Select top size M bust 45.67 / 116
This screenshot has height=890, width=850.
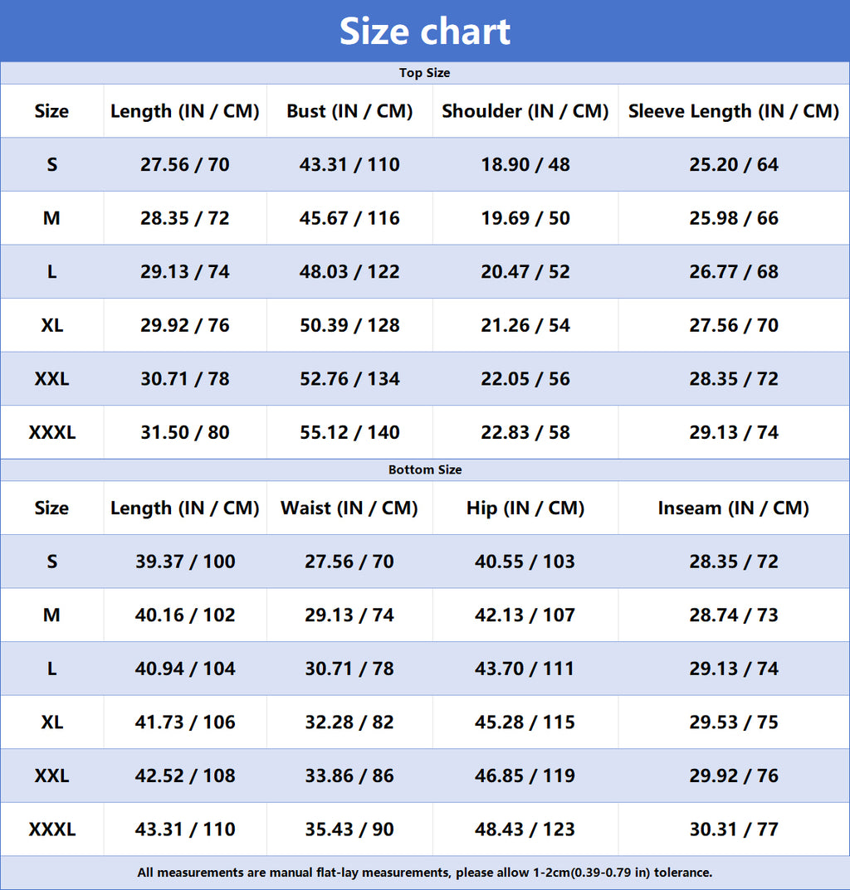click(x=349, y=218)
